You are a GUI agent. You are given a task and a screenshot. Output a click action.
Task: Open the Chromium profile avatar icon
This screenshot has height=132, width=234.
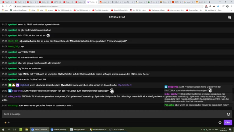[x=227, y=6]
